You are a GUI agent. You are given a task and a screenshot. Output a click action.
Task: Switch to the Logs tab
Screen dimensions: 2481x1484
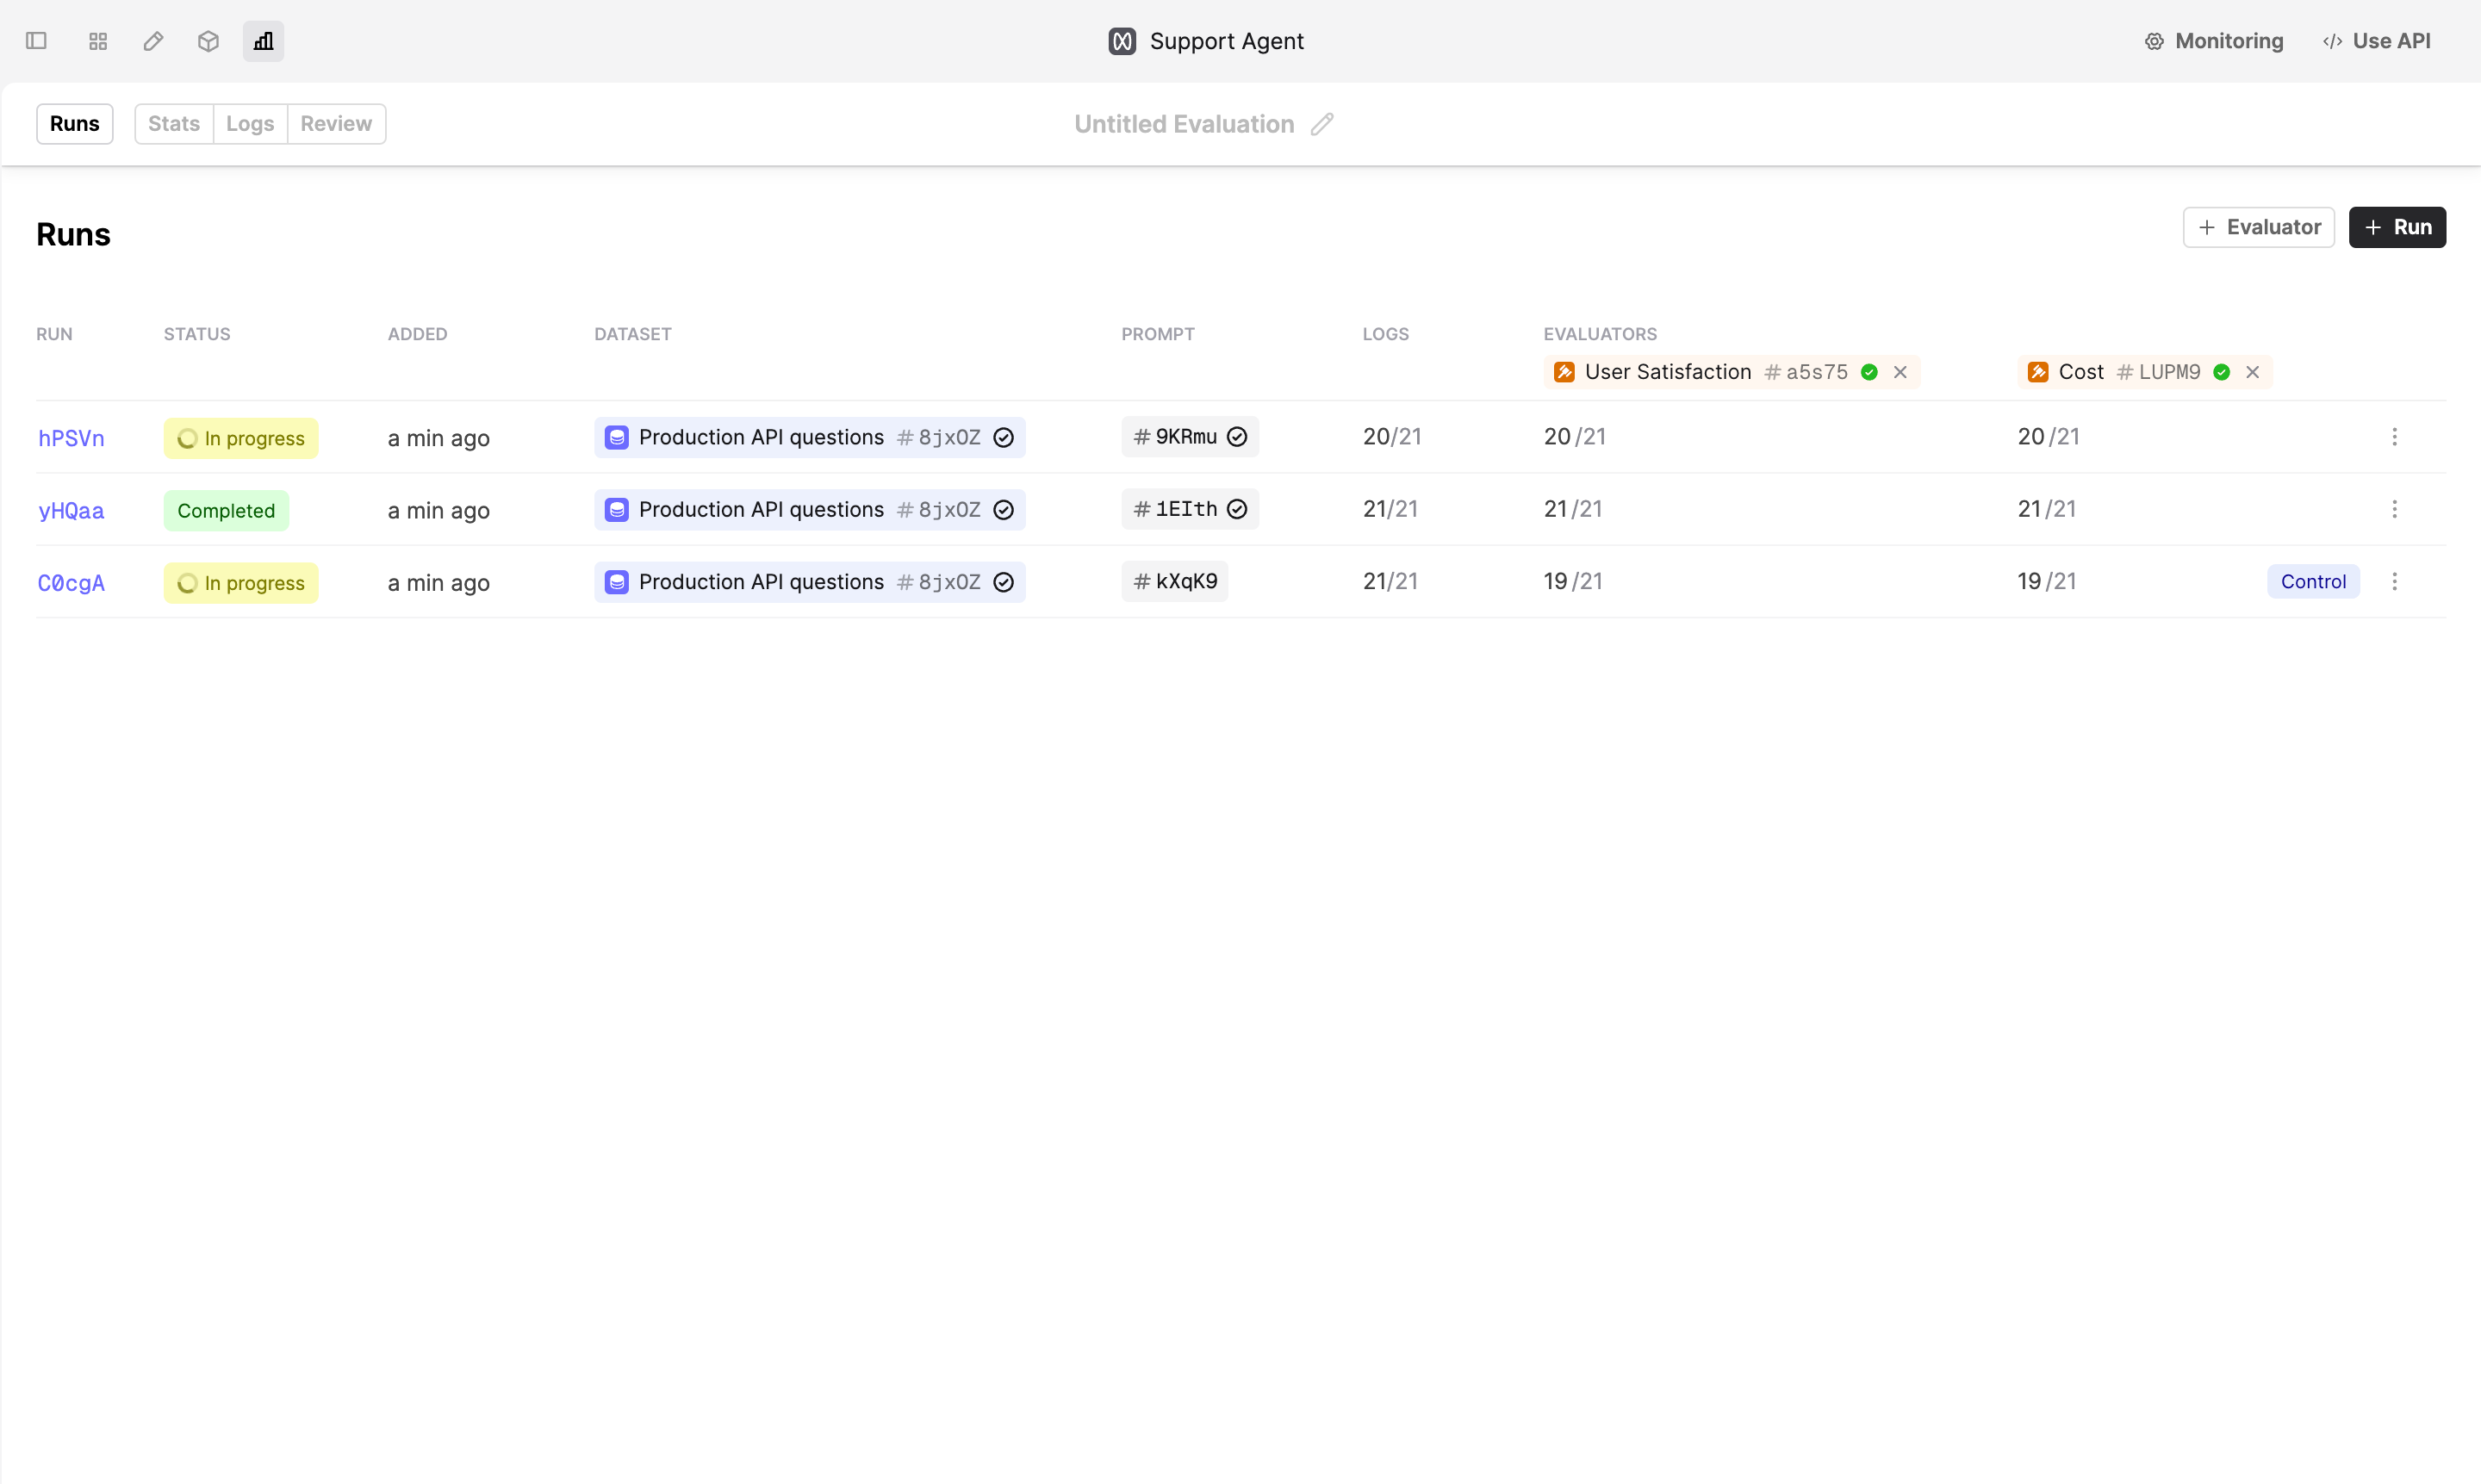click(250, 124)
